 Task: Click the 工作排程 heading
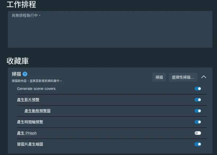[21, 4]
